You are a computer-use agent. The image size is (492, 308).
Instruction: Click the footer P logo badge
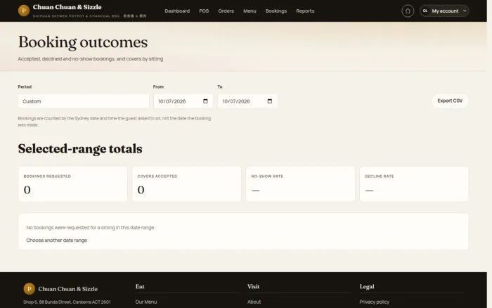(30, 289)
